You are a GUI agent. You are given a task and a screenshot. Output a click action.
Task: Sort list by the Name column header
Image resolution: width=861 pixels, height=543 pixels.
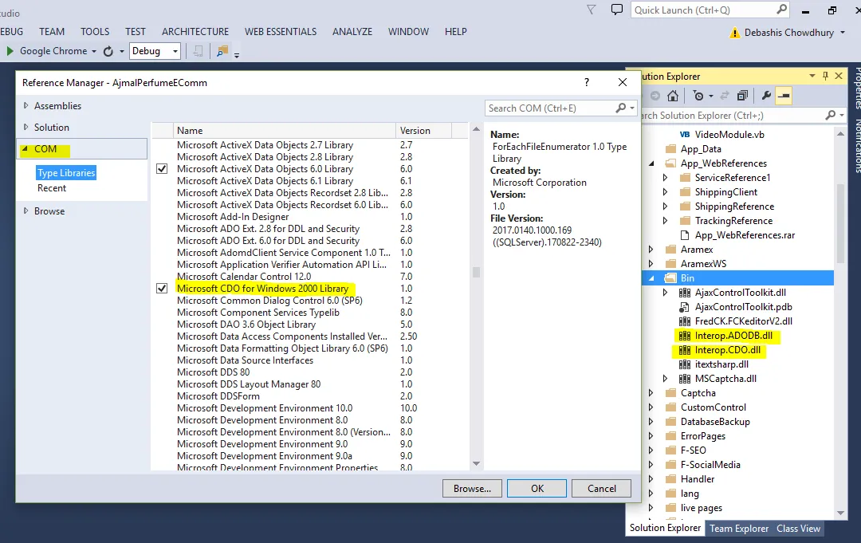point(285,130)
